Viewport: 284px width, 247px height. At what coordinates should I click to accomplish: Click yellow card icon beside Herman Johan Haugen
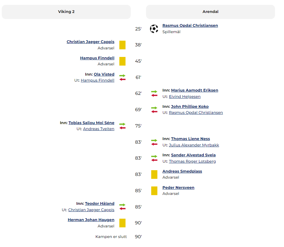pyautogui.click(x=122, y=223)
